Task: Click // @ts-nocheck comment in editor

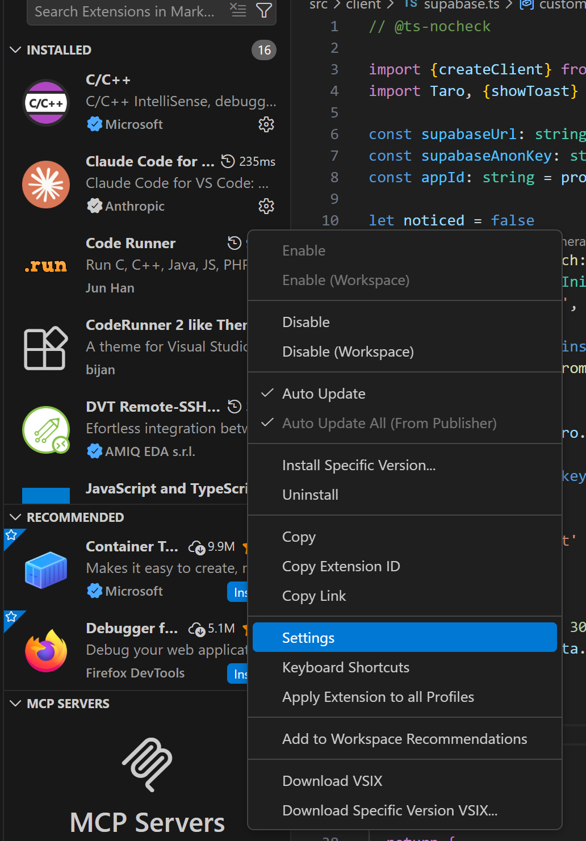Action: tap(430, 26)
